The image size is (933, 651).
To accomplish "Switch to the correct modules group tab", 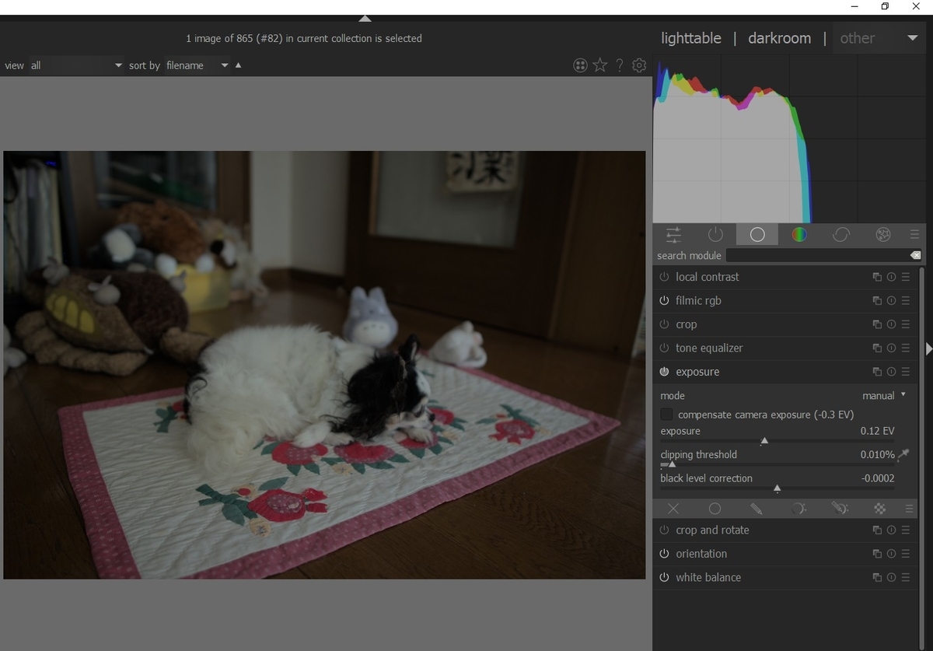I will point(840,234).
